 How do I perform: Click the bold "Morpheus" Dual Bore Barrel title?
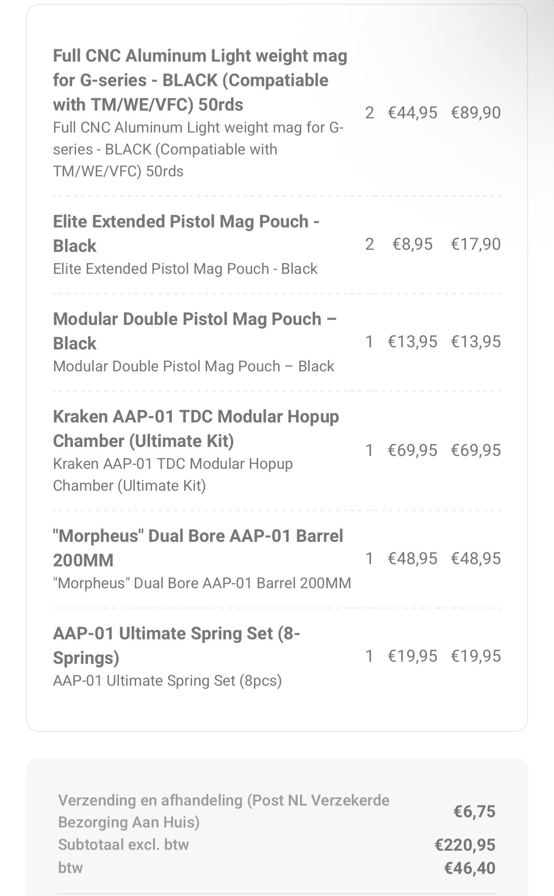pos(198,548)
